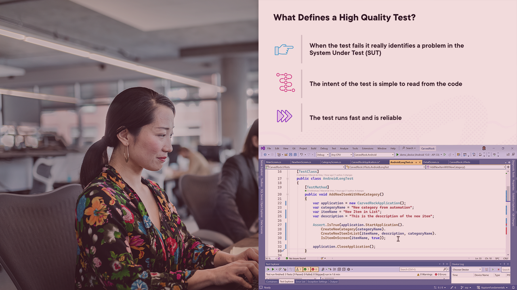
Task: Click the Navigate Backward toolbar icon
Action: 266,155
